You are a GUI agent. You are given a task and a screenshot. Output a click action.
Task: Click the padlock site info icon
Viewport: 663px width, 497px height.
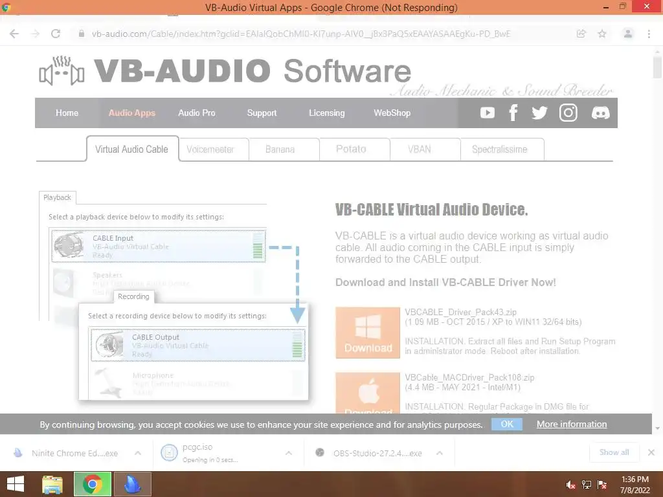[x=82, y=34]
